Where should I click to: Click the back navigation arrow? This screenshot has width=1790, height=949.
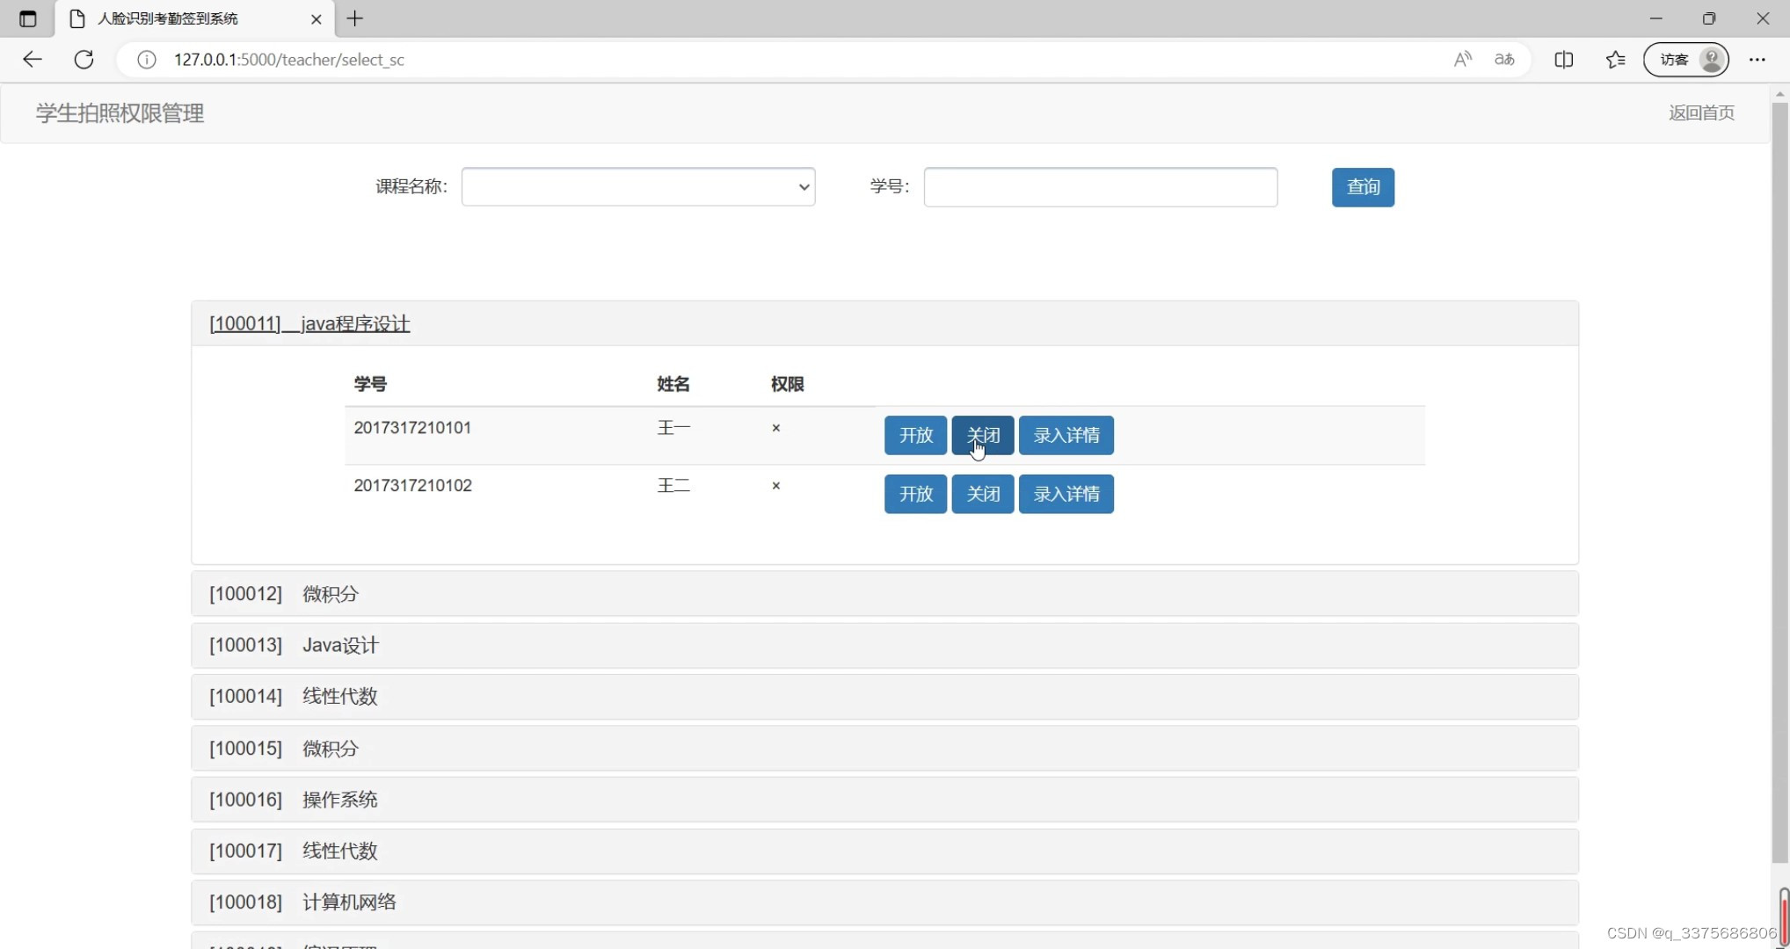(x=33, y=59)
